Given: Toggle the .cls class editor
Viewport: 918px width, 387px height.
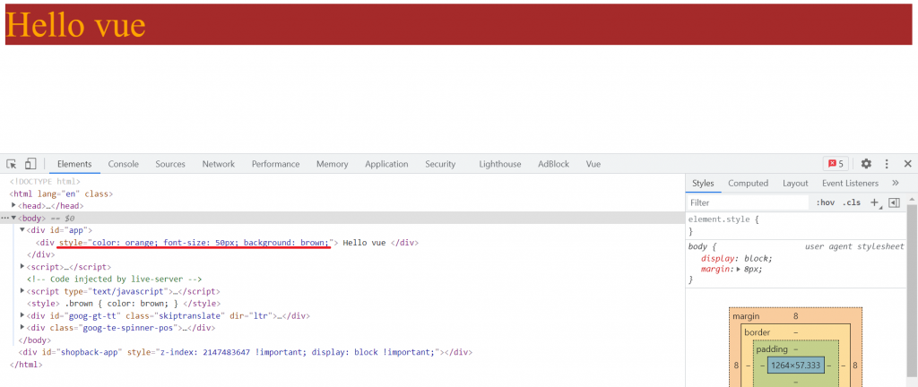Looking at the screenshot, I should (852, 202).
